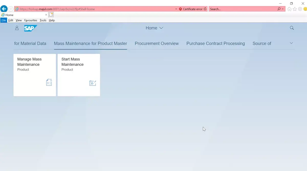
Task: Open the browser settings gear icon
Action: (x=300, y=9)
